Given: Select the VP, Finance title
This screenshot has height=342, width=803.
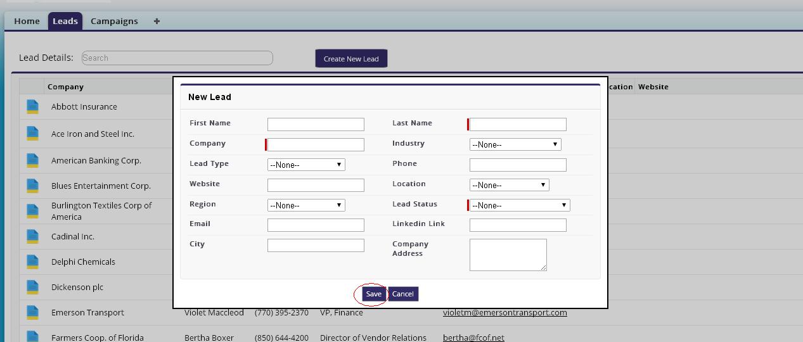Looking at the screenshot, I should point(342,312).
